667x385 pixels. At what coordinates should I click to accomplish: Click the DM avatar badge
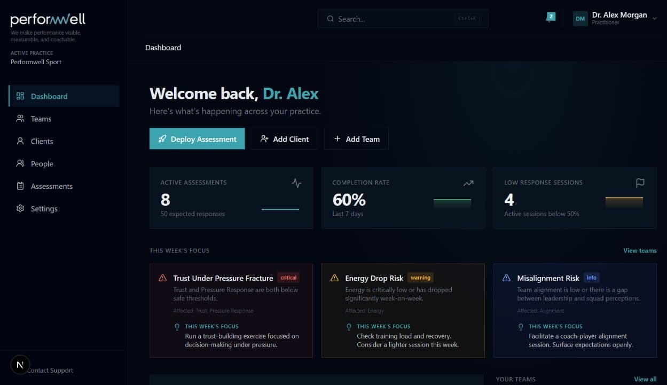(x=580, y=19)
